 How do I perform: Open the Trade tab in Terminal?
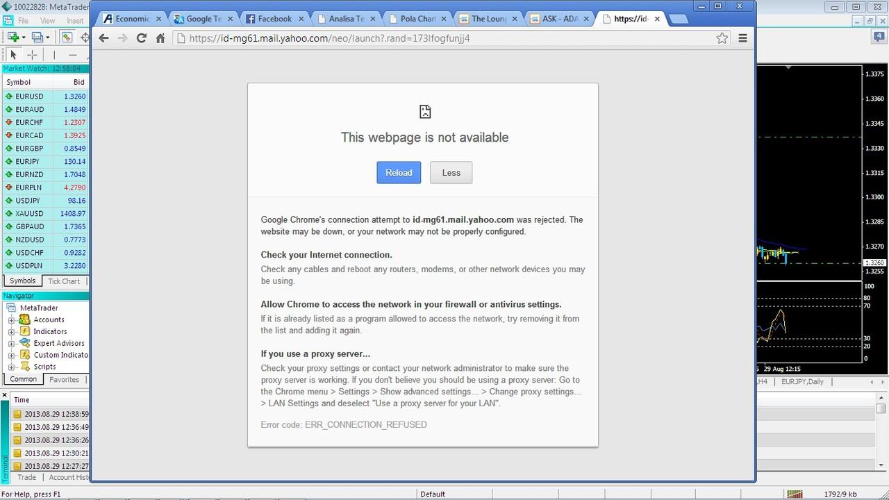coord(27,477)
